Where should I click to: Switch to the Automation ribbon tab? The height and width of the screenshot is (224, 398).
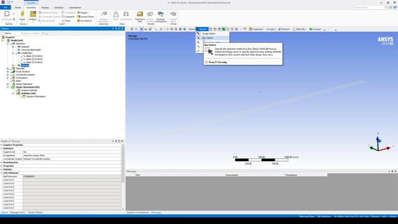pos(75,7)
